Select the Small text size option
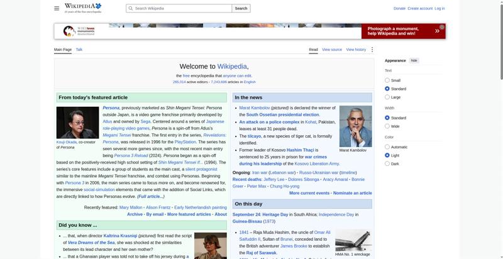503x259 pixels. (x=387, y=80)
